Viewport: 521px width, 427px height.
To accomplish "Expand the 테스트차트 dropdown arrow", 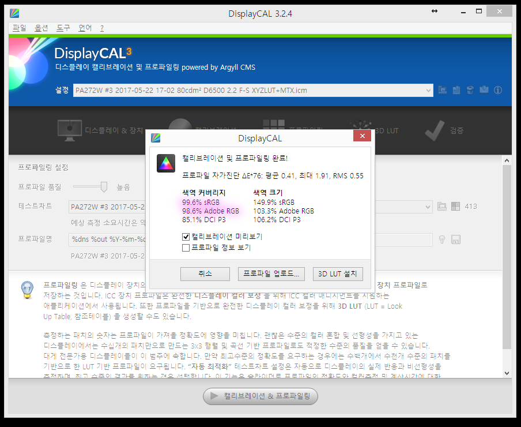I will pos(428,207).
